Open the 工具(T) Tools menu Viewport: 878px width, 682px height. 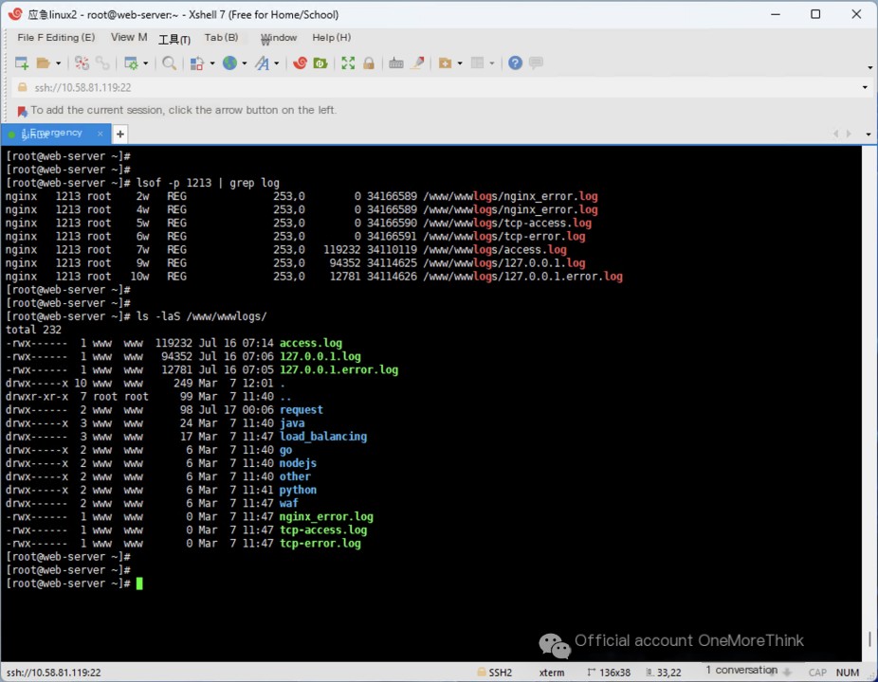click(174, 39)
